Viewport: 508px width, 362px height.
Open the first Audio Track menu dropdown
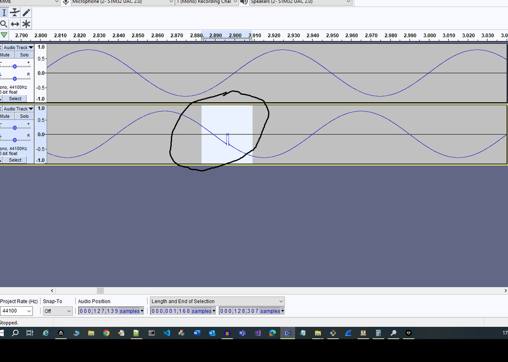[x=19, y=48]
